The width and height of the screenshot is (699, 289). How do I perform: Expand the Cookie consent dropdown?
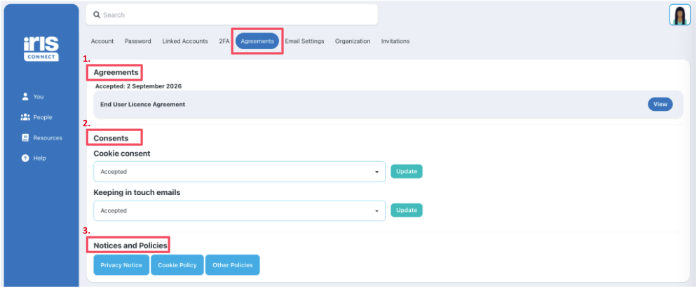pos(239,172)
